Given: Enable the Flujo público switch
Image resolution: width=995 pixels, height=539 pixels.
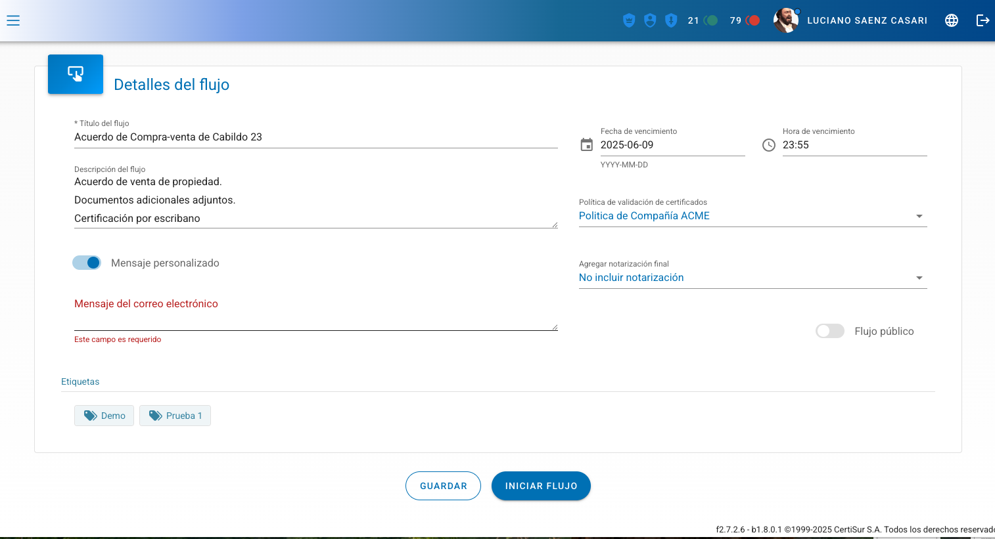Looking at the screenshot, I should [x=829, y=331].
